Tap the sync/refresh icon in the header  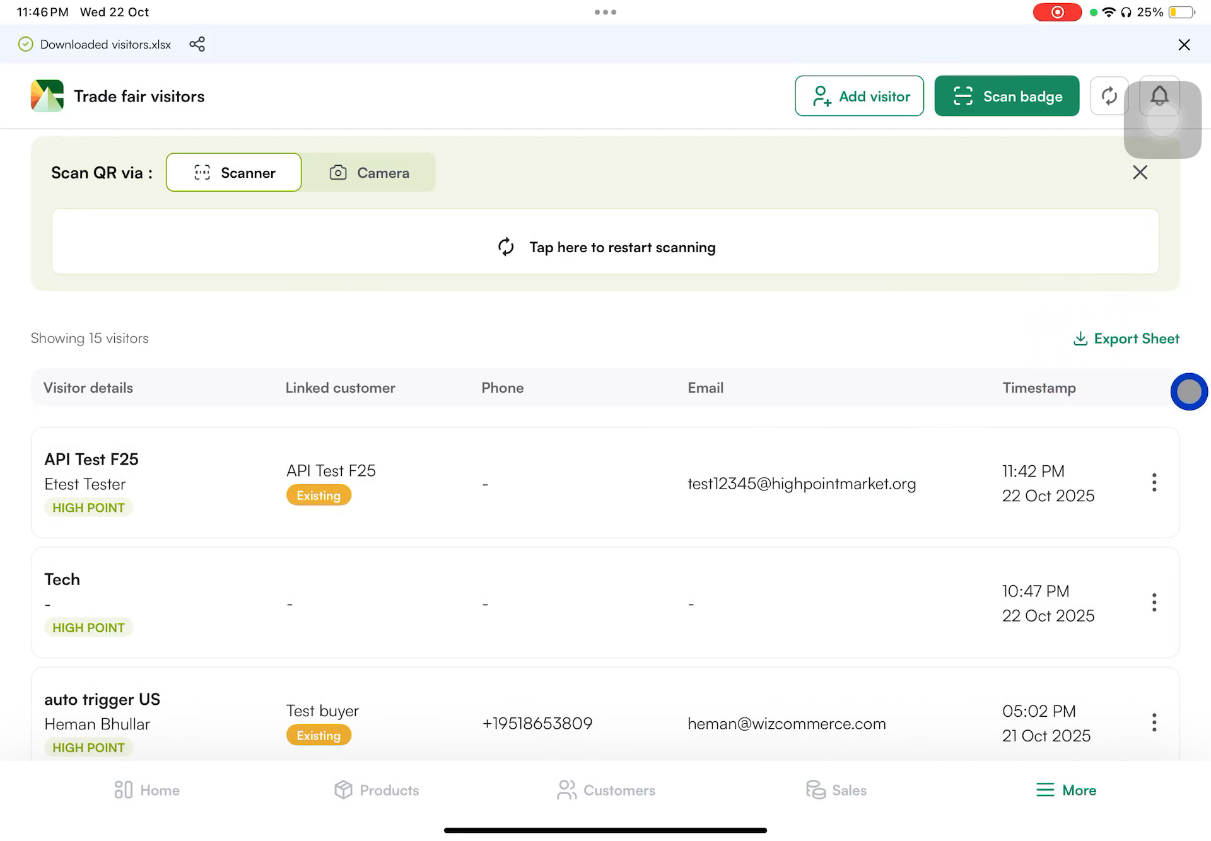point(1109,96)
